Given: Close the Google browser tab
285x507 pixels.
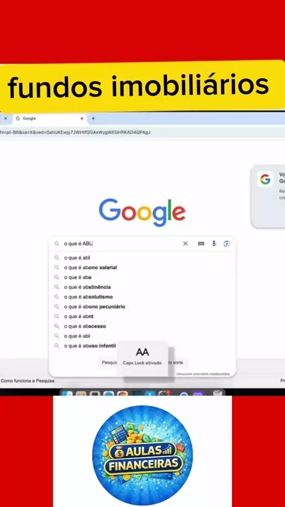Looking at the screenshot, I should [82, 118].
